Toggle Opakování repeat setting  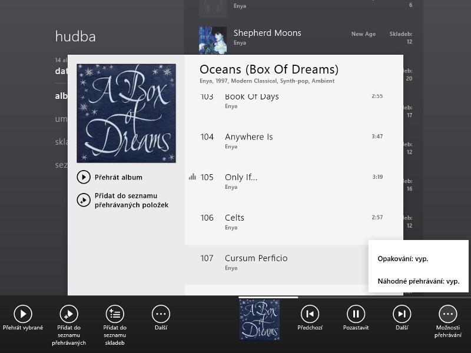pos(403,258)
